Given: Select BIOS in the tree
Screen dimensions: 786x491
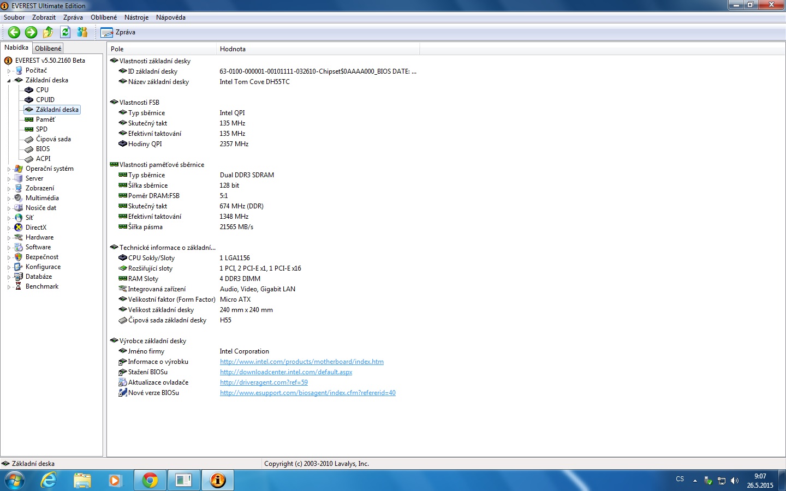Looking at the screenshot, I should click(x=43, y=149).
